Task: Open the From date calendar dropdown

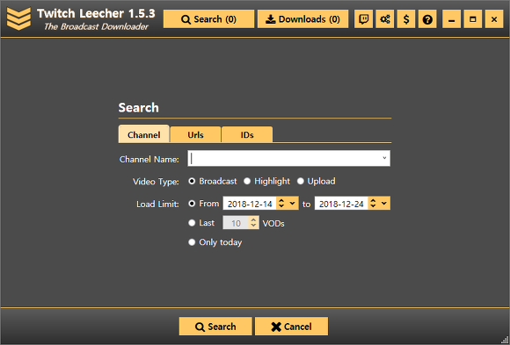Action: pyautogui.click(x=293, y=204)
